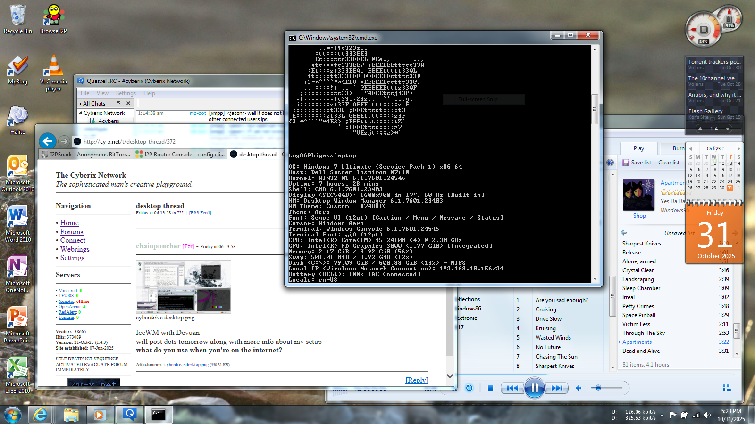Open Internet Explorer from the taskbar
755x424 pixels.
41,415
